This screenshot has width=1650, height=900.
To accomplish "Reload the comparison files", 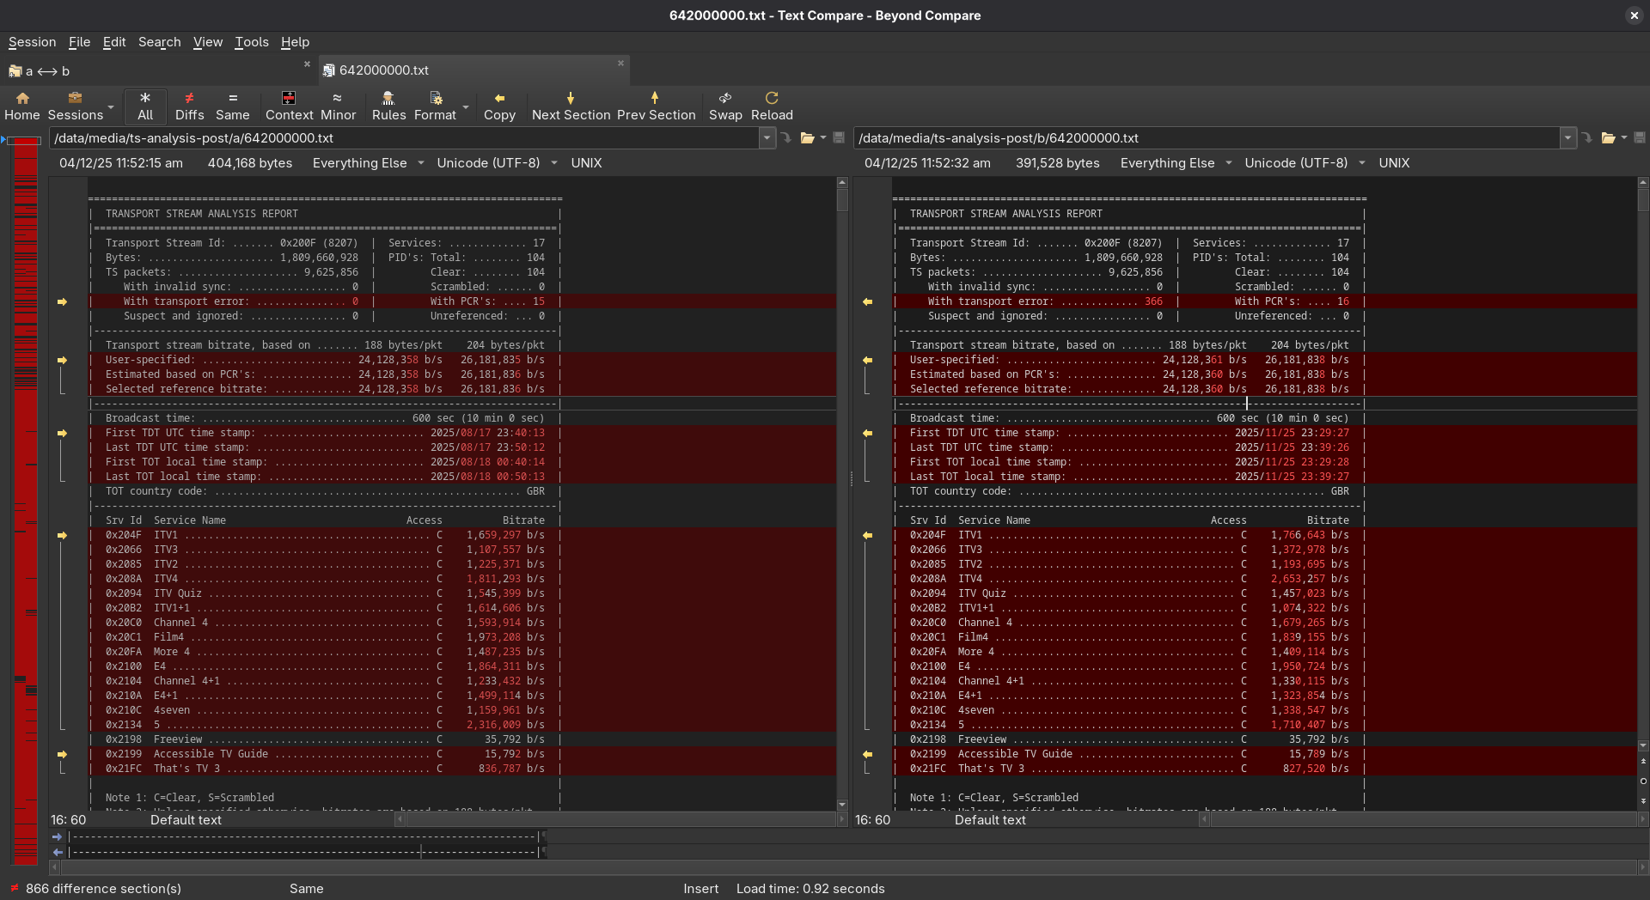I will (x=772, y=106).
